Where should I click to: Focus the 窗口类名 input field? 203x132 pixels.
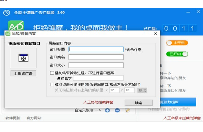coord(96,57)
